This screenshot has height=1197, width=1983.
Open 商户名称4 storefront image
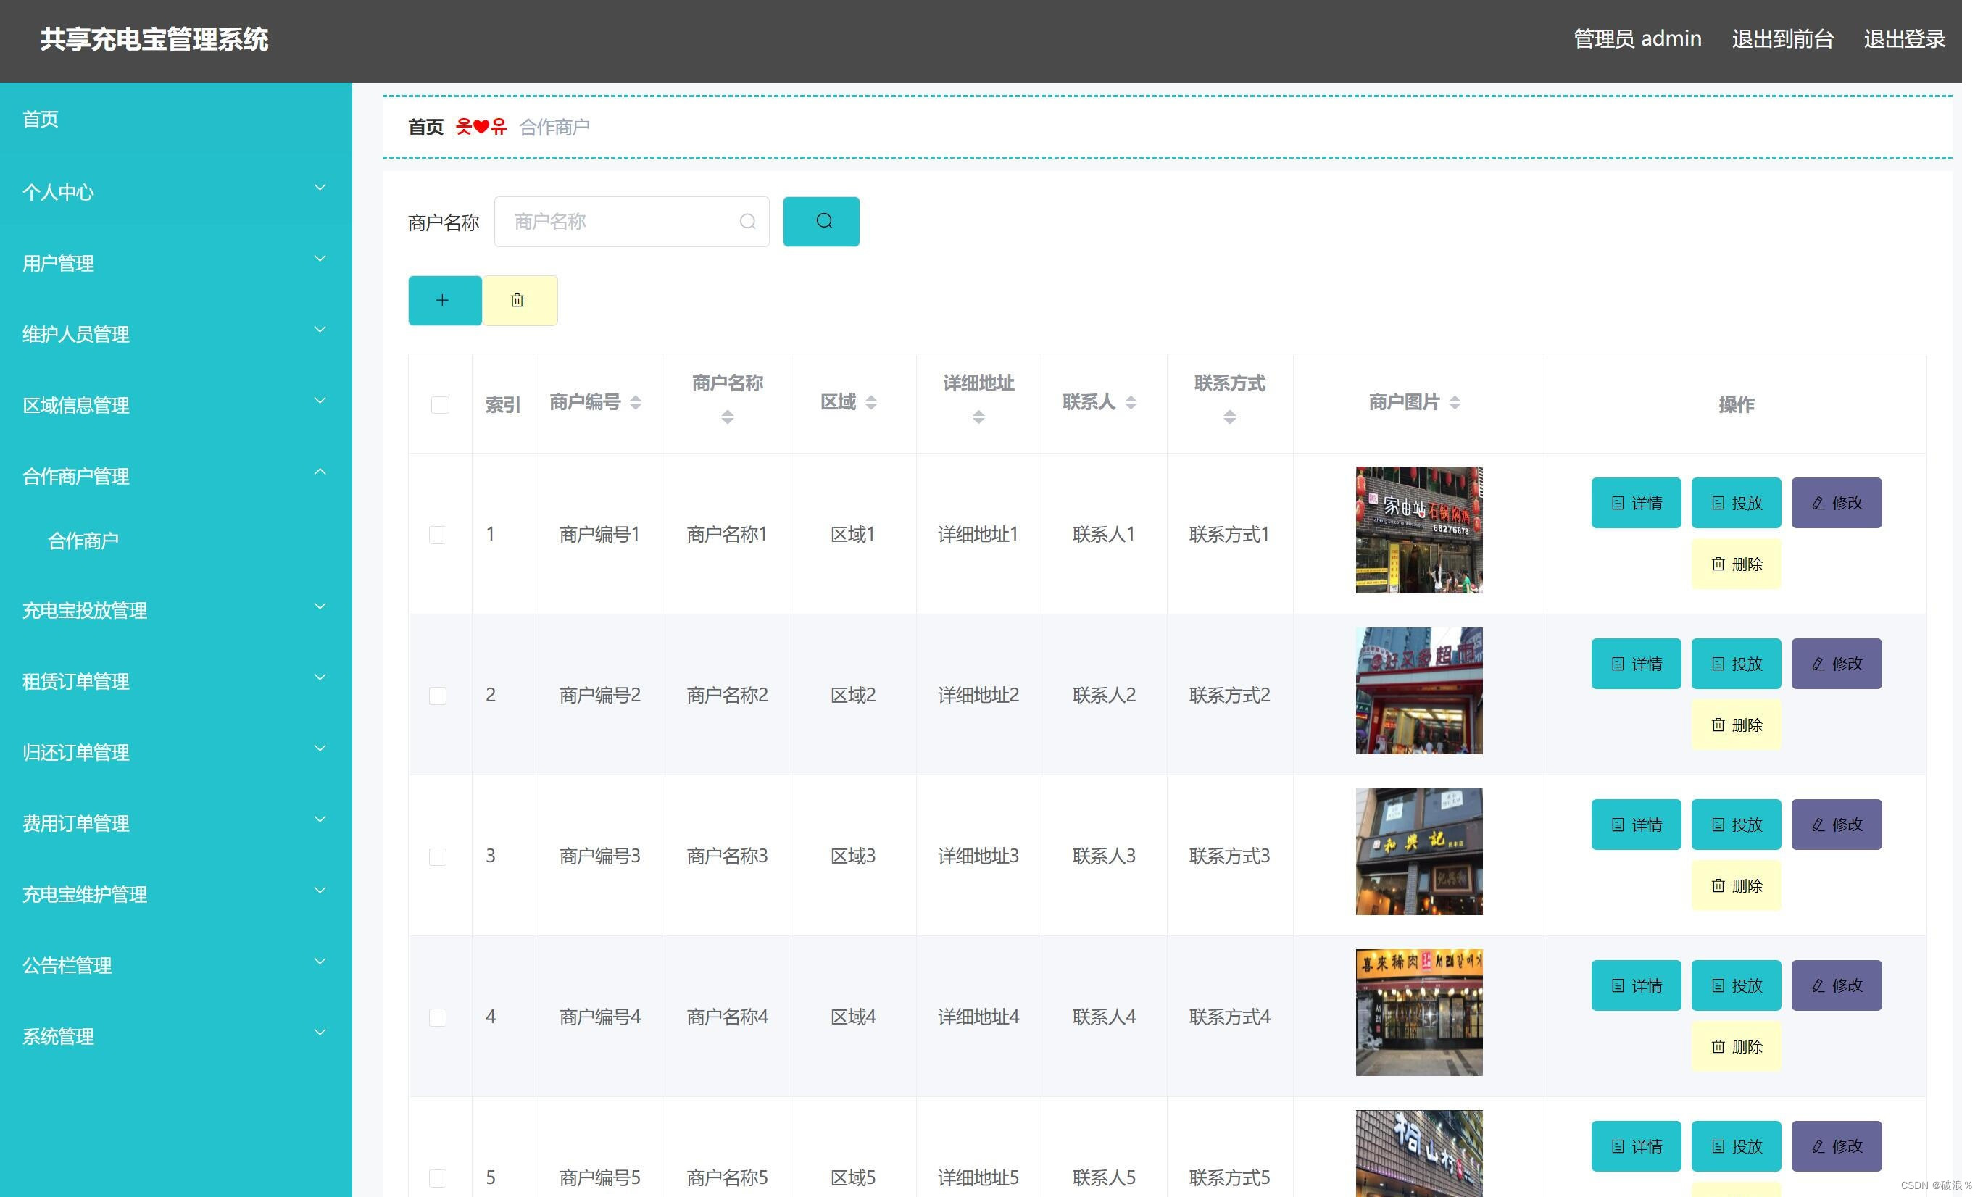pyautogui.click(x=1419, y=1012)
